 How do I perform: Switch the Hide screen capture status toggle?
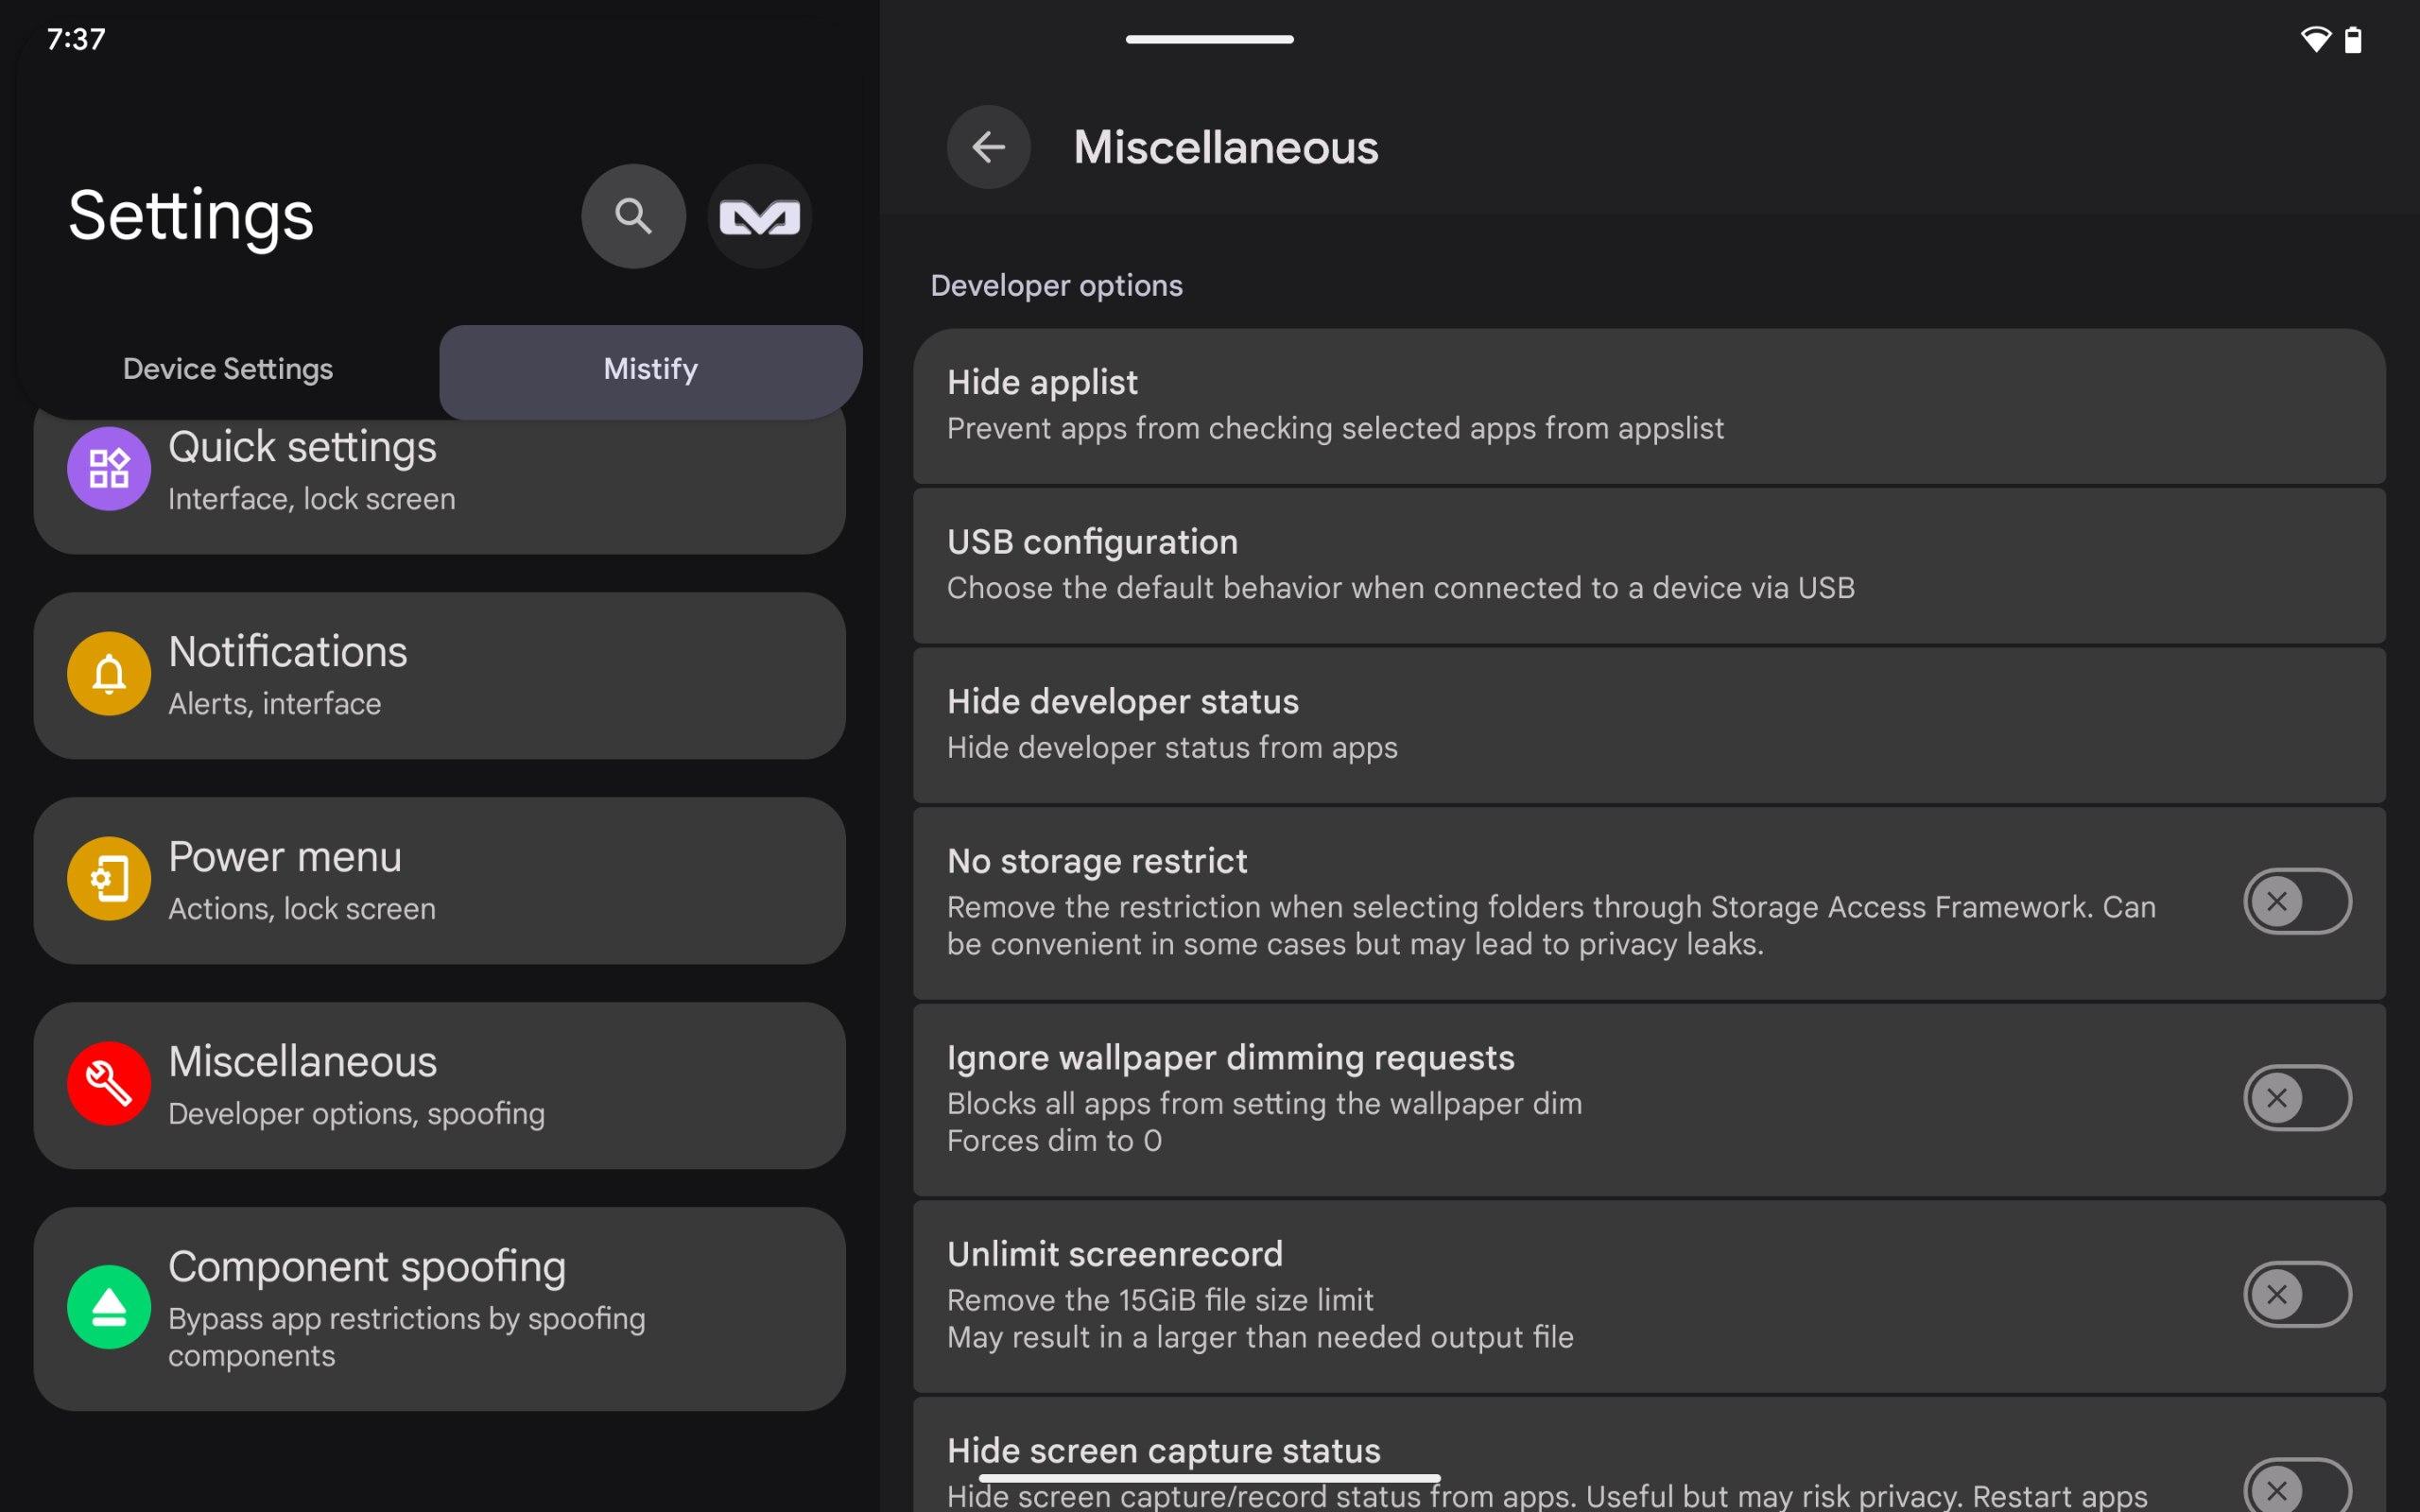pos(2296,1488)
